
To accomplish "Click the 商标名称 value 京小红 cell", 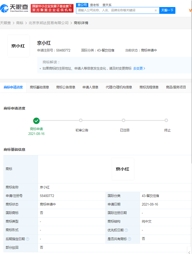I will pos(115,187).
